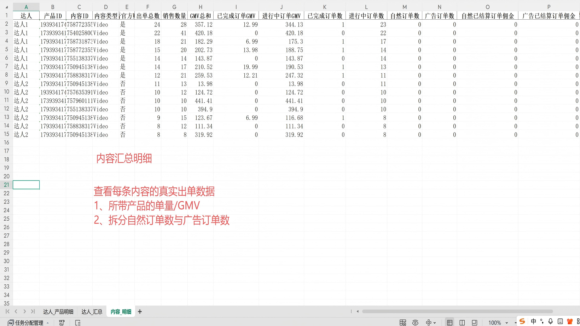Switch to the 达人_产品明细 sheet tab
The height and width of the screenshot is (326, 580).
[58, 312]
